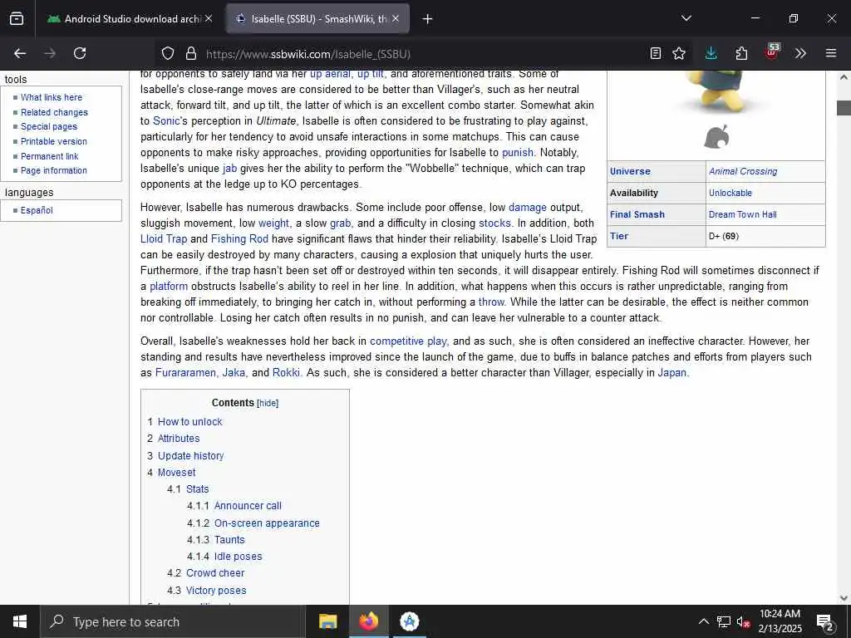Jump to On-screen appearance subsection

[267, 523]
